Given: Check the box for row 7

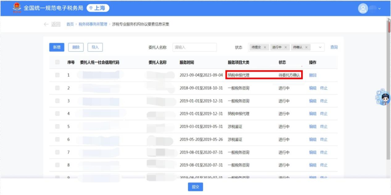Looking at the screenshot, I should point(57,152).
